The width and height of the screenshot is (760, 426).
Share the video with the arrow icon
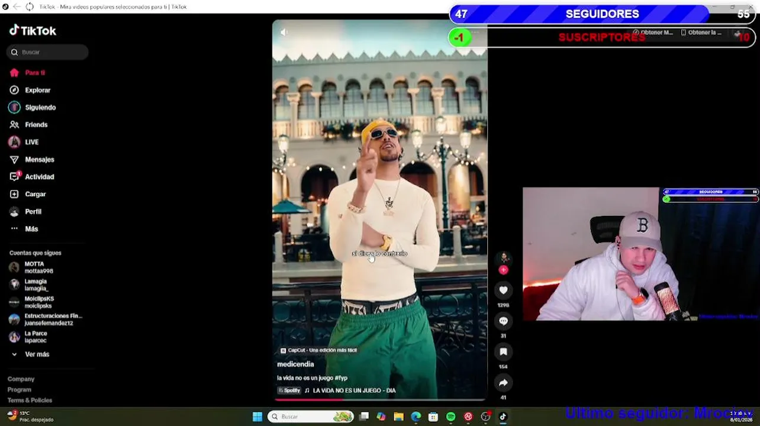point(503,383)
